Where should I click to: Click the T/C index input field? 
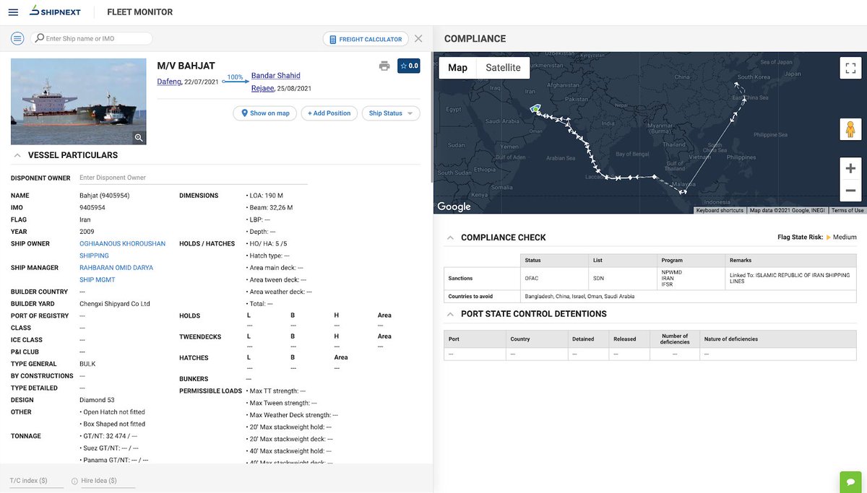[x=36, y=481]
